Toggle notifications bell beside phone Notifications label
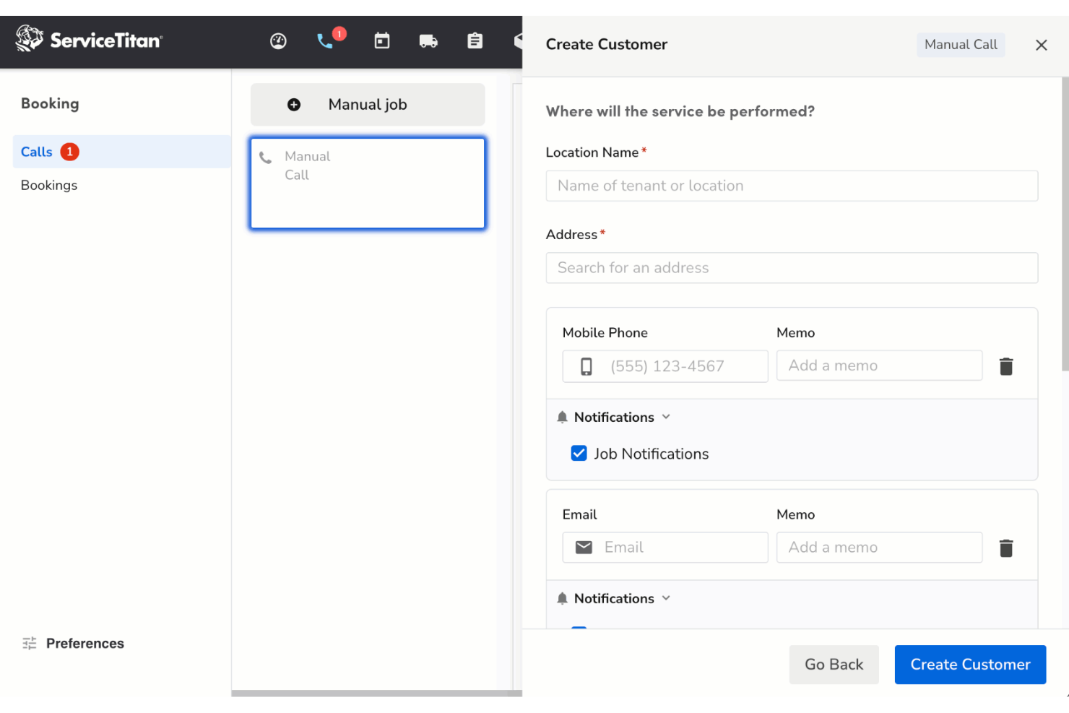 (562, 417)
